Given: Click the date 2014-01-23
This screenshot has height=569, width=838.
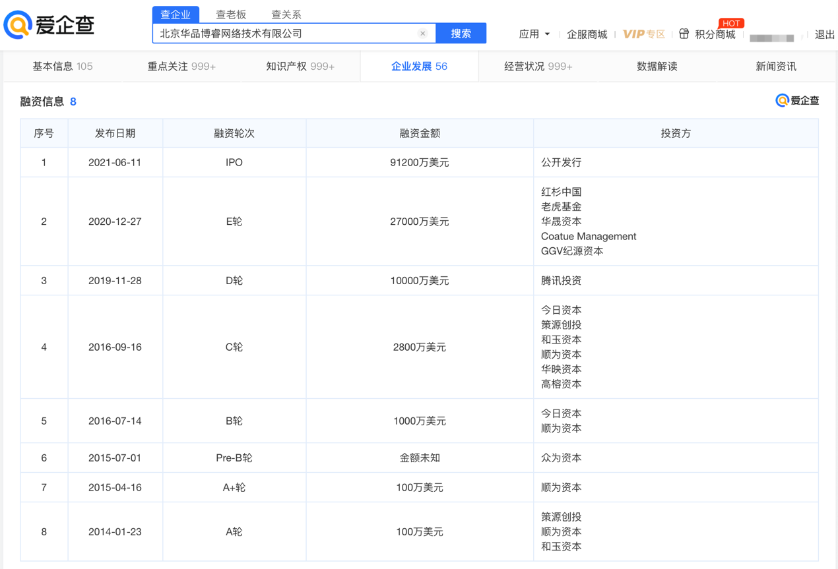Looking at the screenshot, I should [x=115, y=531].
